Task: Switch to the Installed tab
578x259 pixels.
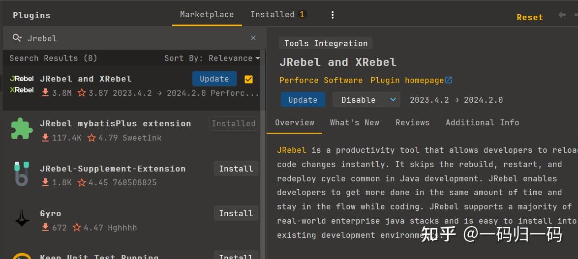Action: [x=277, y=14]
